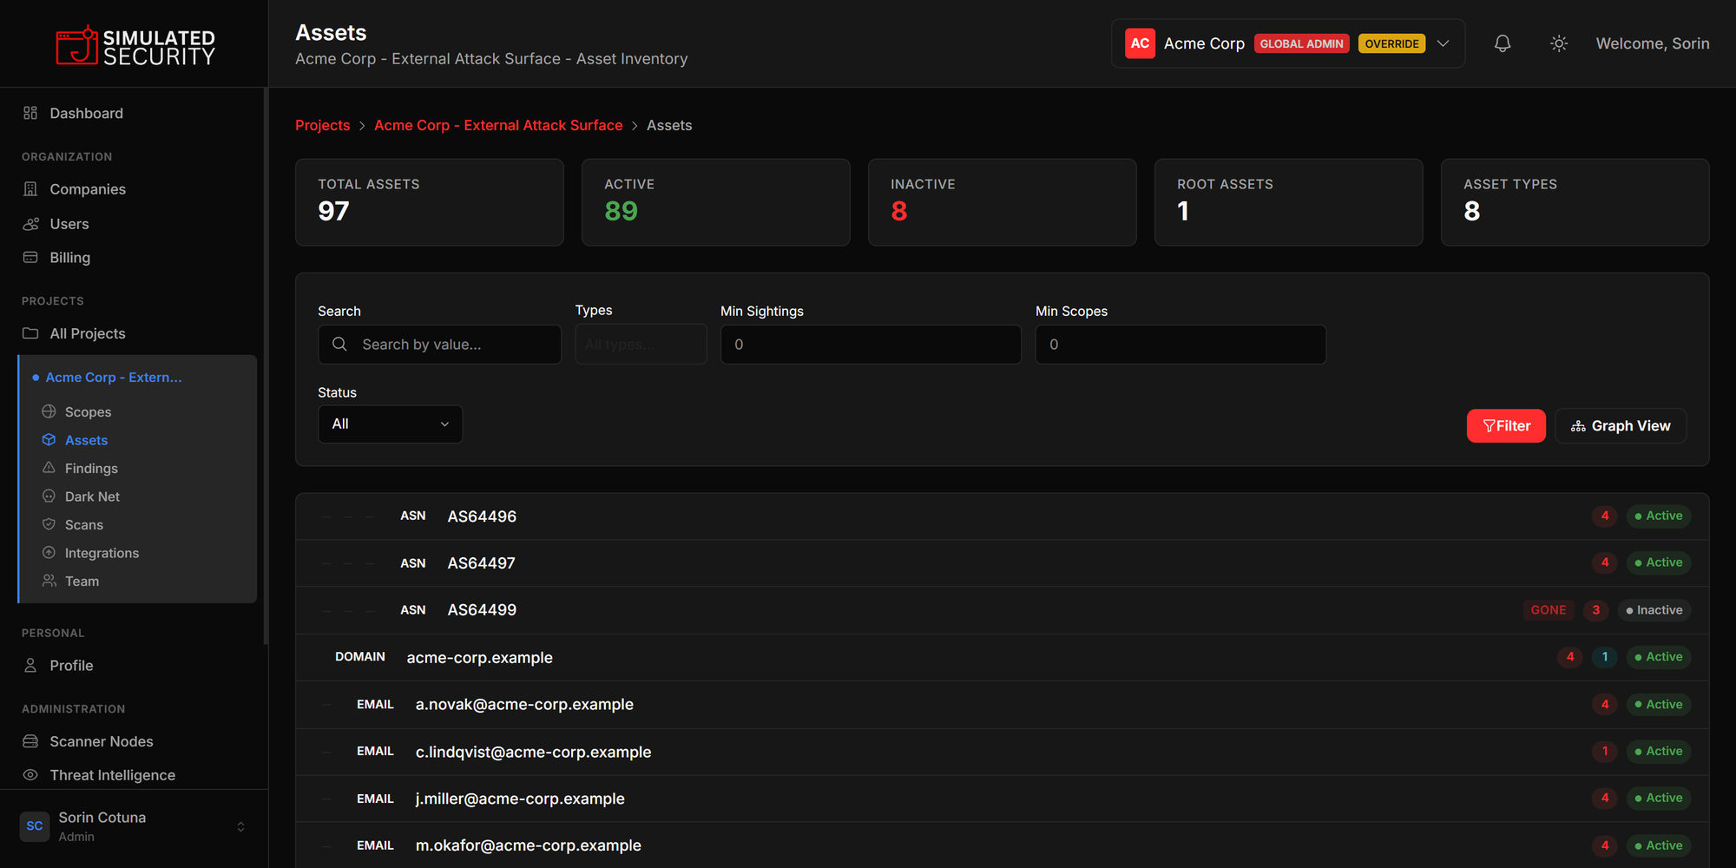Open Dashboard from sidebar
The image size is (1736, 868).
tap(86, 113)
